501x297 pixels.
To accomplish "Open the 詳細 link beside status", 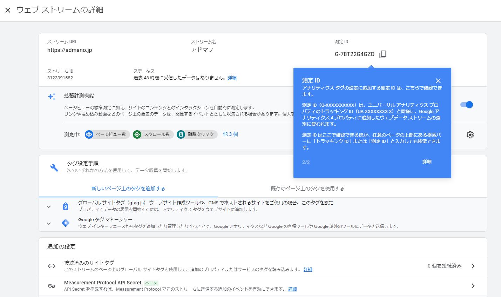I will [x=232, y=78].
